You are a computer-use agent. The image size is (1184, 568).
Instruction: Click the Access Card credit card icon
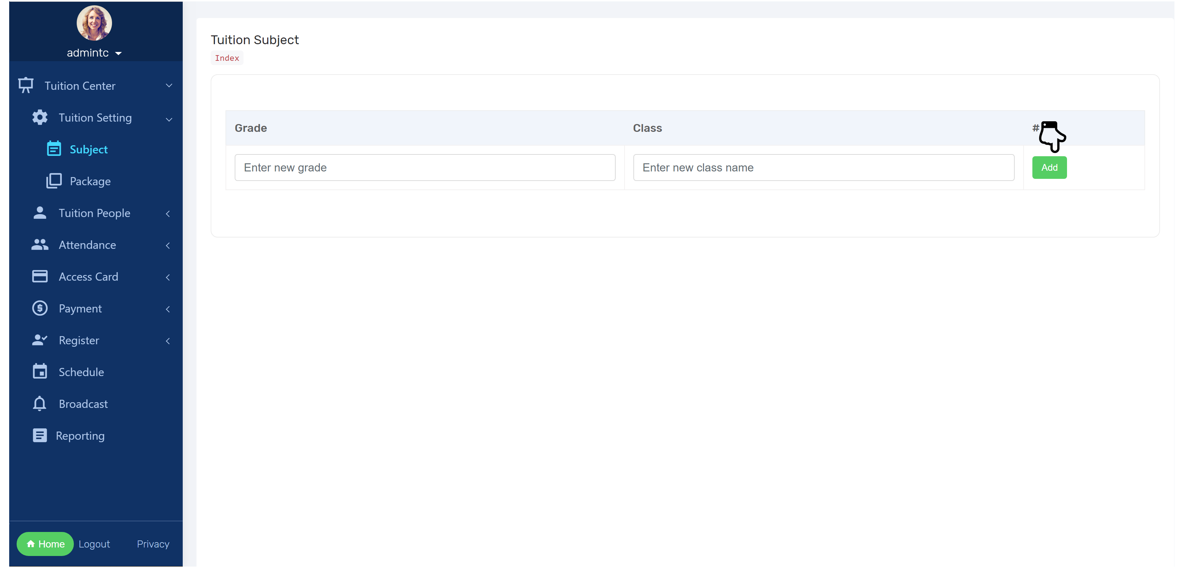(x=40, y=276)
